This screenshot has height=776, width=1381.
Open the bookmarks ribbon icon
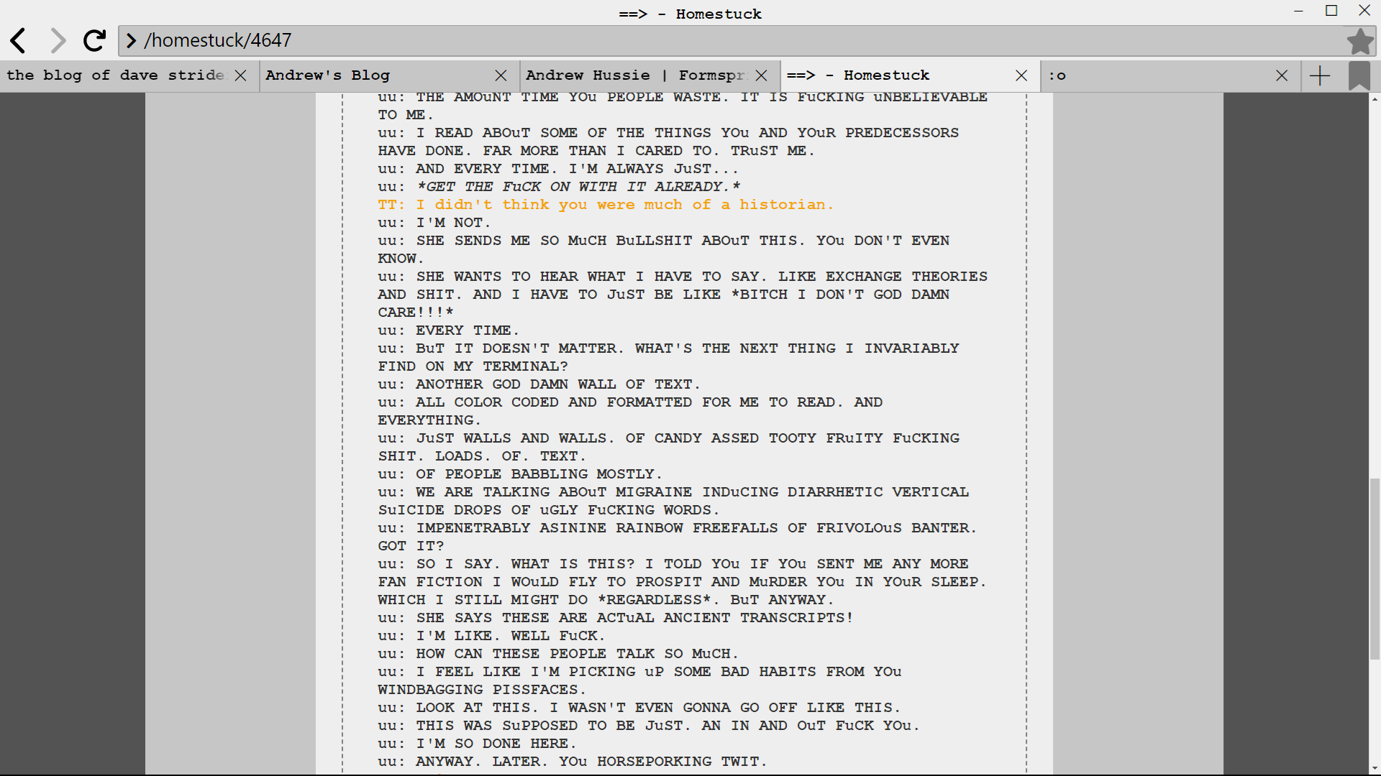(x=1359, y=75)
